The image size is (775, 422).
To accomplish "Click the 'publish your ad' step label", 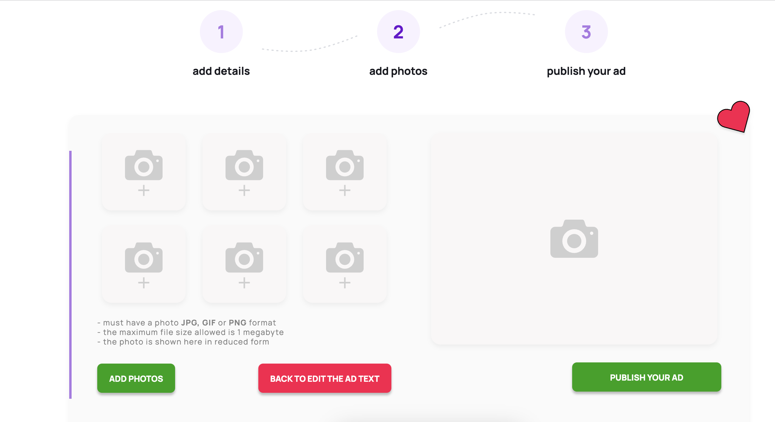I will pyautogui.click(x=586, y=71).
